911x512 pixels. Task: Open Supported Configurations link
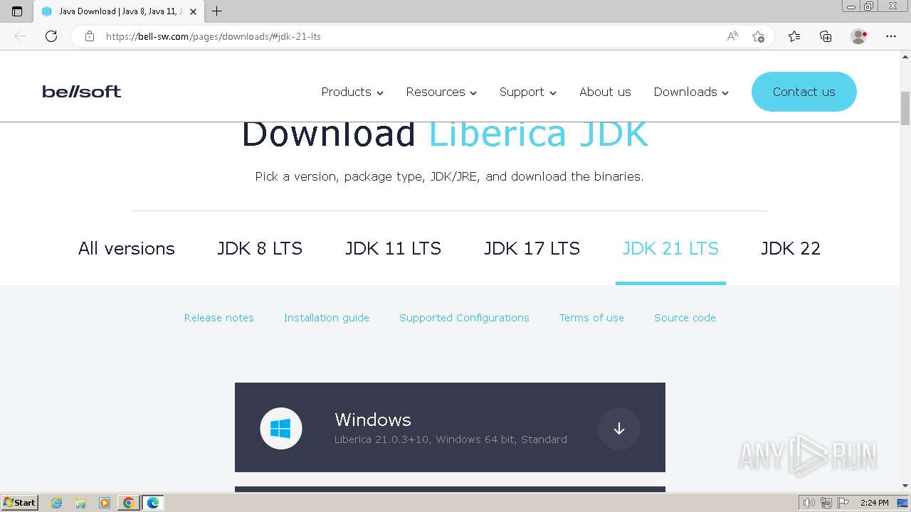click(x=464, y=318)
